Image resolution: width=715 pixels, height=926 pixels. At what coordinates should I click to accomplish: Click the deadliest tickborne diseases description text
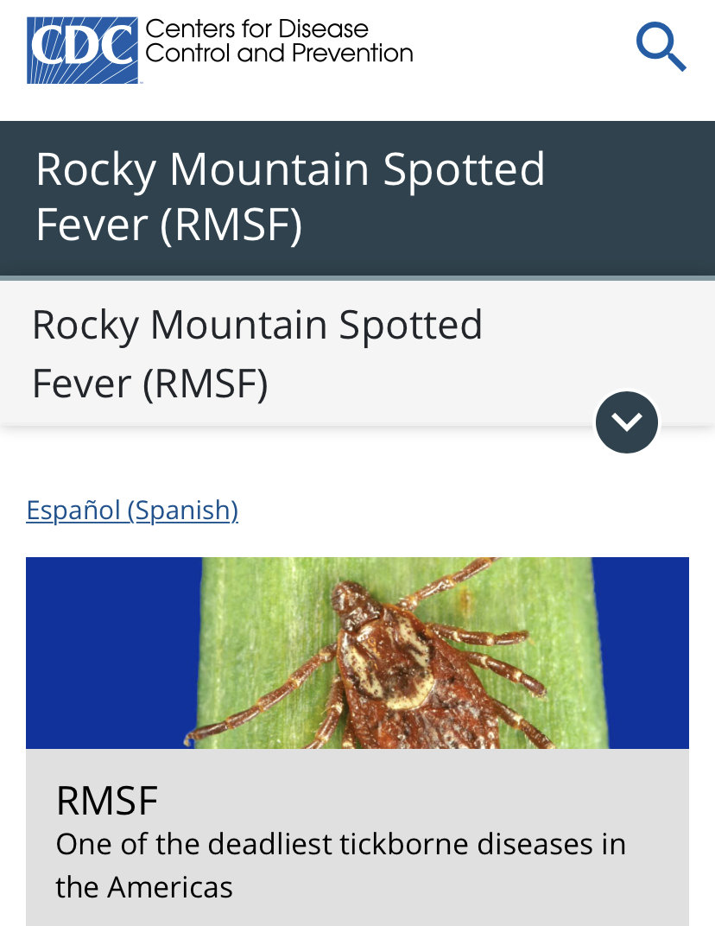[x=341, y=866]
